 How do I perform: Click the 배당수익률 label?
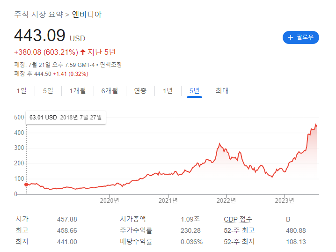[136, 242]
